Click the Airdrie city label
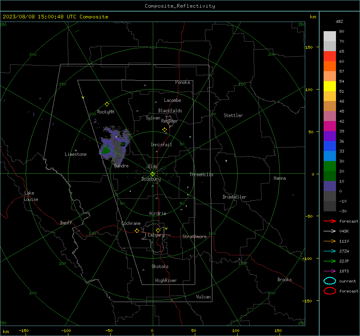This screenshot has width=360, height=336. 158,213
